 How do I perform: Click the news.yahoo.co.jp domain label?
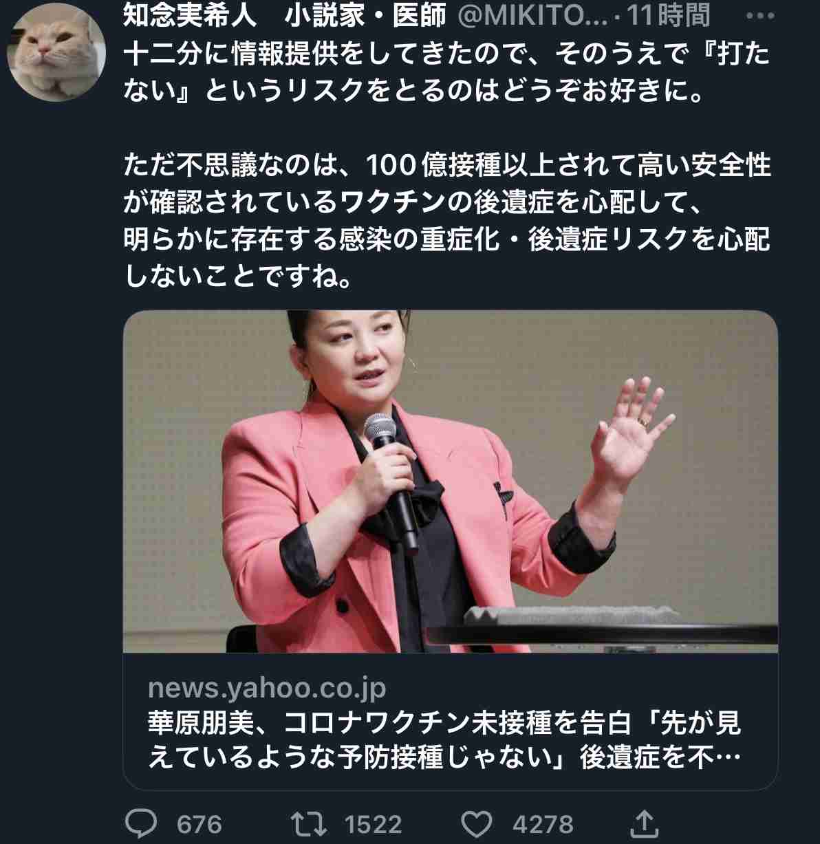tap(267, 688)
